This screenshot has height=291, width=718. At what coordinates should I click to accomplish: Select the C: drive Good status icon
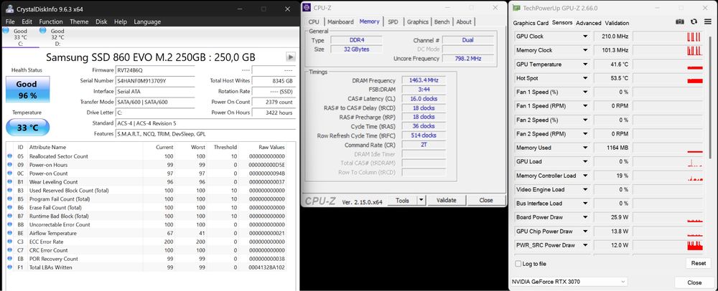coord(6,31)
